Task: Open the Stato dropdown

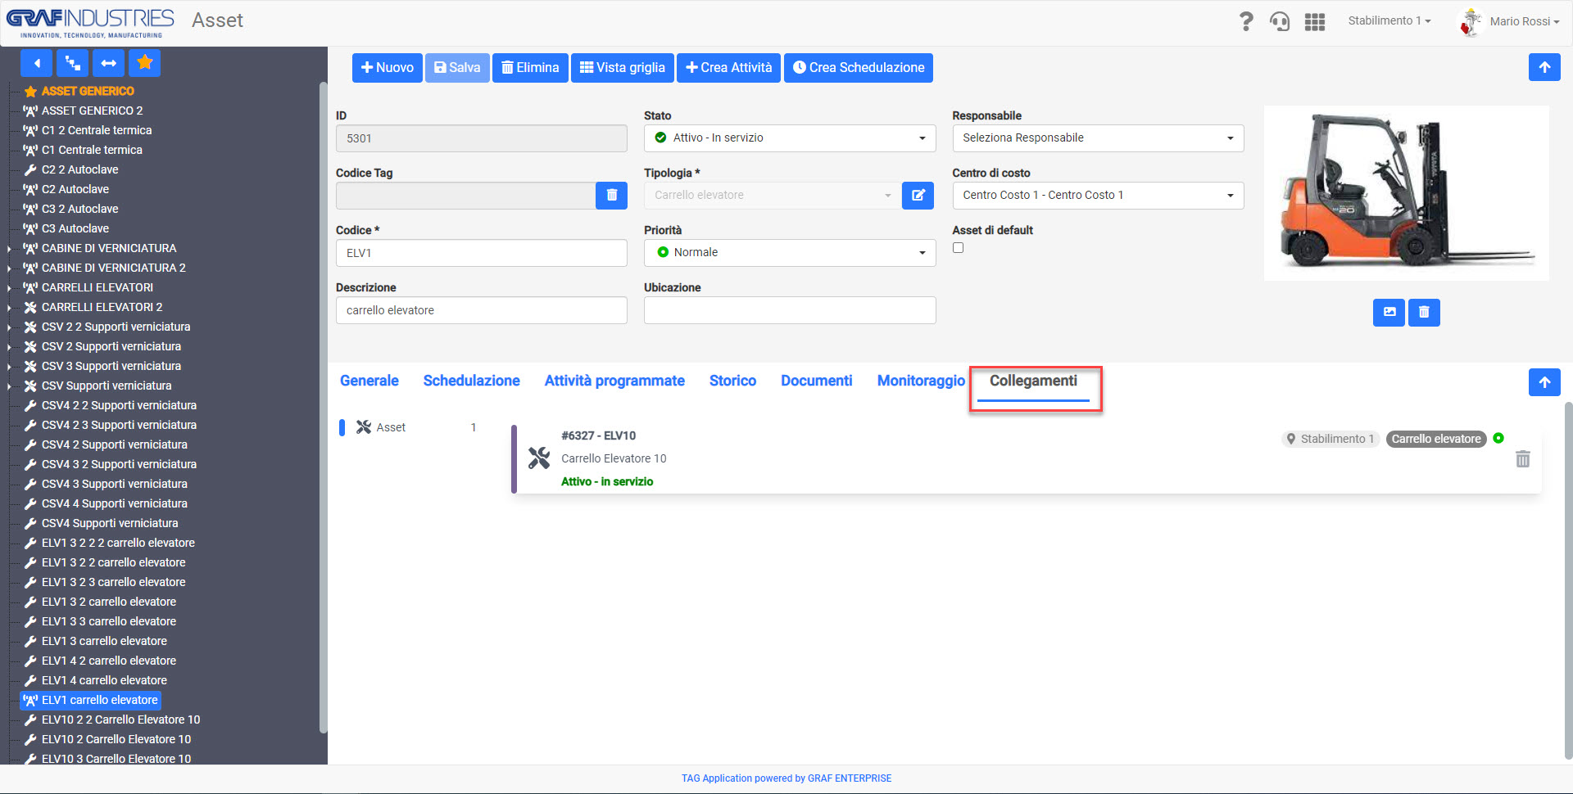Action: tap(790, 138)
